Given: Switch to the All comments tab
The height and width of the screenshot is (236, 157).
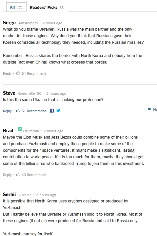Looking at the screenshot, I should pos(16,7).
